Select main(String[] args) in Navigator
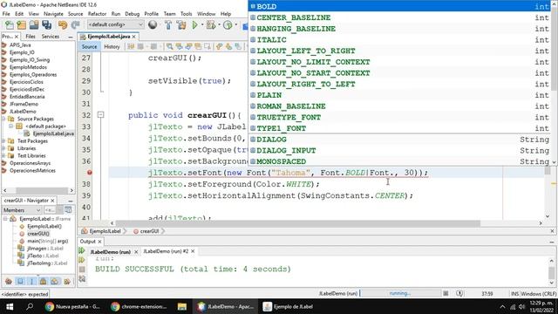Screen dimensions: 558x314 47,241
